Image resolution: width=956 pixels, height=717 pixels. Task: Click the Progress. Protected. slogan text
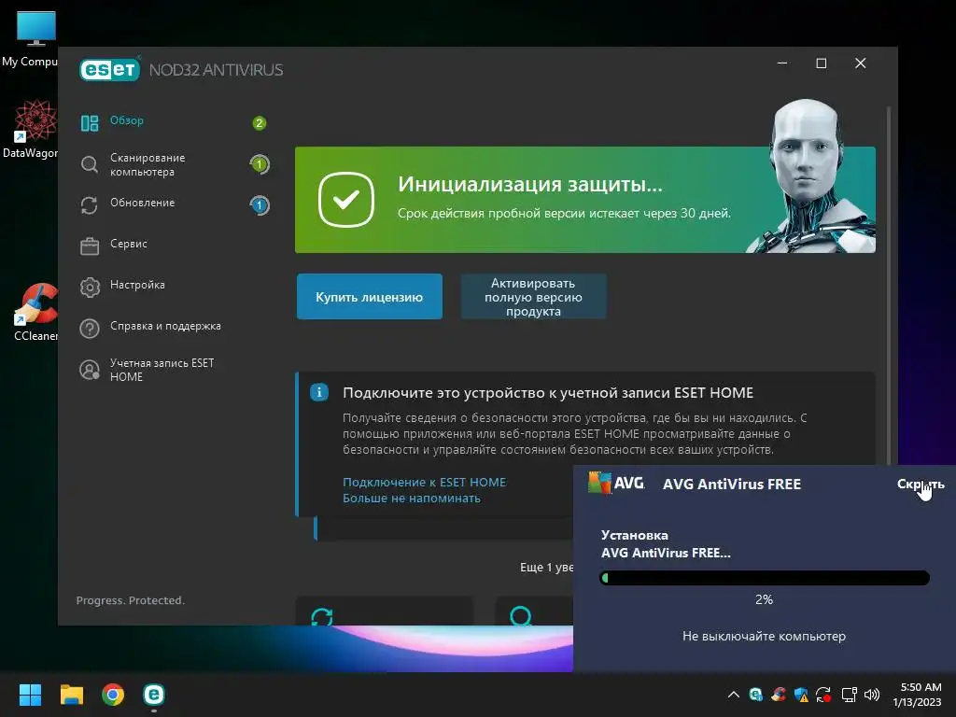130,600
